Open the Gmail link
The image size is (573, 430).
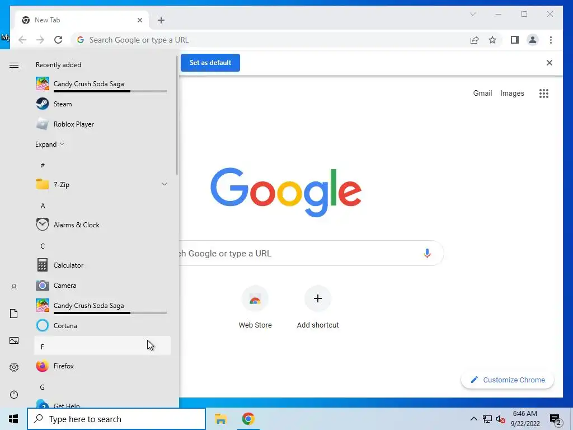(482, 94)
